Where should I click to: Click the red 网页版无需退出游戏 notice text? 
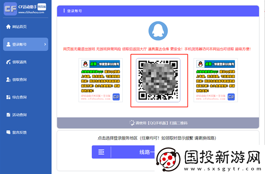[x=157, y=49]
